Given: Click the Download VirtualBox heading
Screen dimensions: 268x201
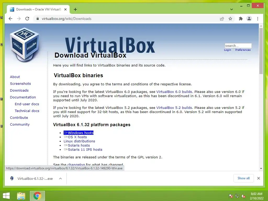Looking at the screenshot, I should (90, 55).
